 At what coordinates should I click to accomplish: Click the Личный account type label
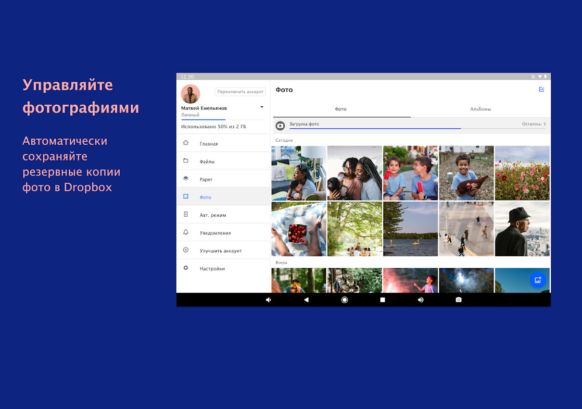(x=190, y=115)
